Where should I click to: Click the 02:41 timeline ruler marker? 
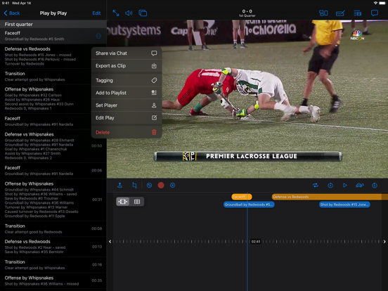pos(256,242)
